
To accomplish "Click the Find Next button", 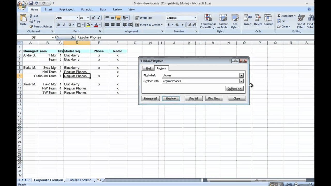I will (x=214, y=98).
